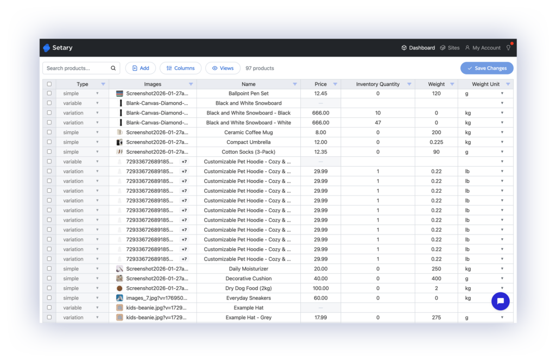The height and width of the screenshot is (360, 556).
Task: Edit weight 275 of Example Hat - Grey
Action: [436, 318]
